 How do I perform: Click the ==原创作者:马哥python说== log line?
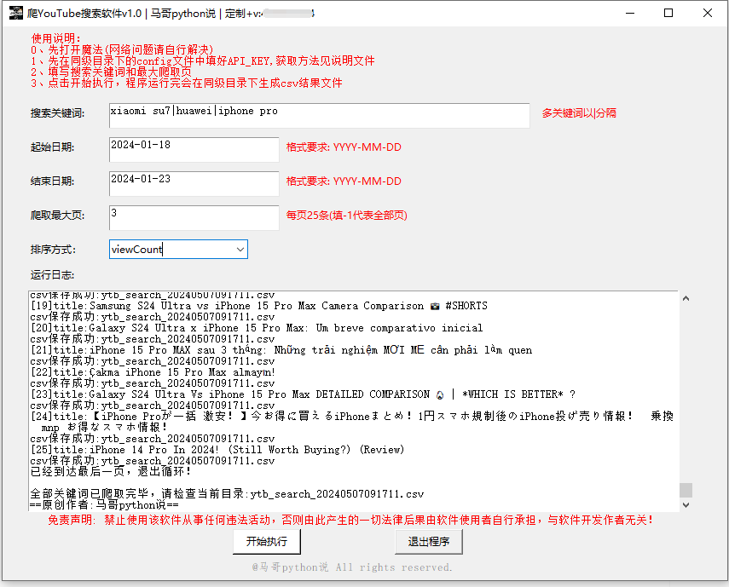(104, 505)
